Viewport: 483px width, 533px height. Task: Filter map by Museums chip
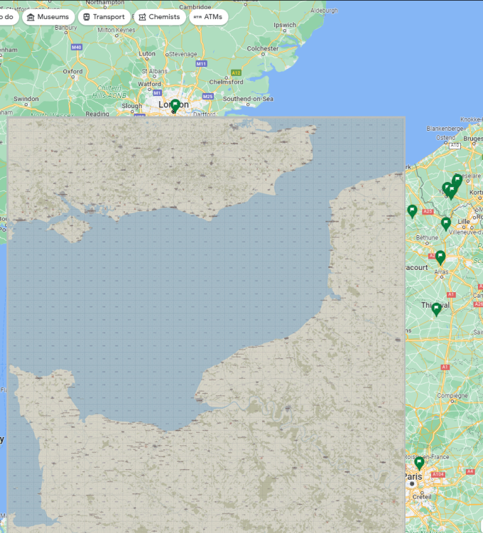tap(48, 17)
